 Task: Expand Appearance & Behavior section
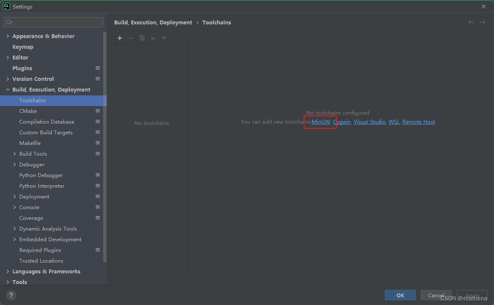(x=8, y=36)
